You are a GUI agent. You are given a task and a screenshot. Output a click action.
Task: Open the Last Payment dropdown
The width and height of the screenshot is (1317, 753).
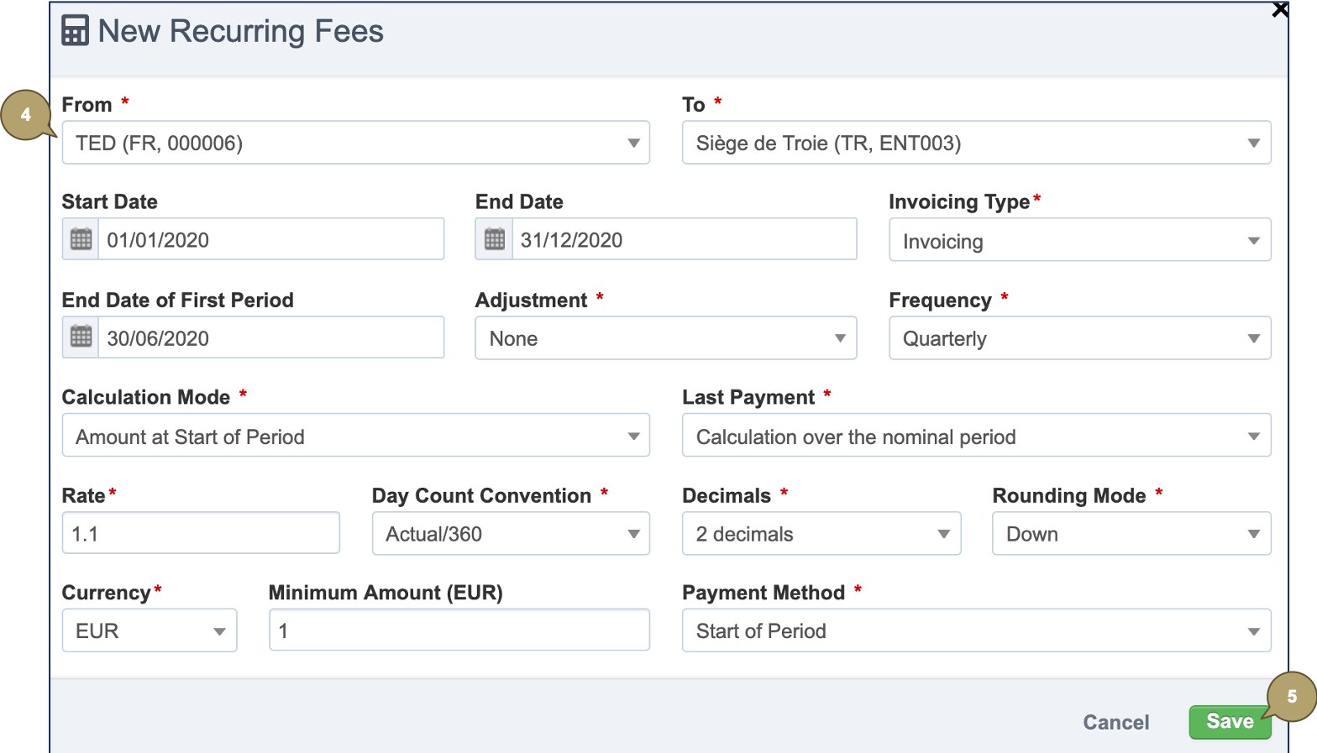[1254, 435]
